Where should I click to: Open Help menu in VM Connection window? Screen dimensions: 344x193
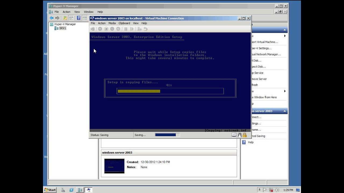[144, 23]
